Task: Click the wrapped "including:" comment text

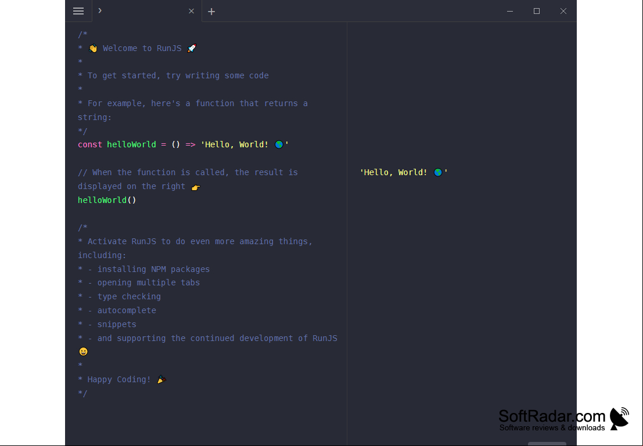Action: (102, 256)
